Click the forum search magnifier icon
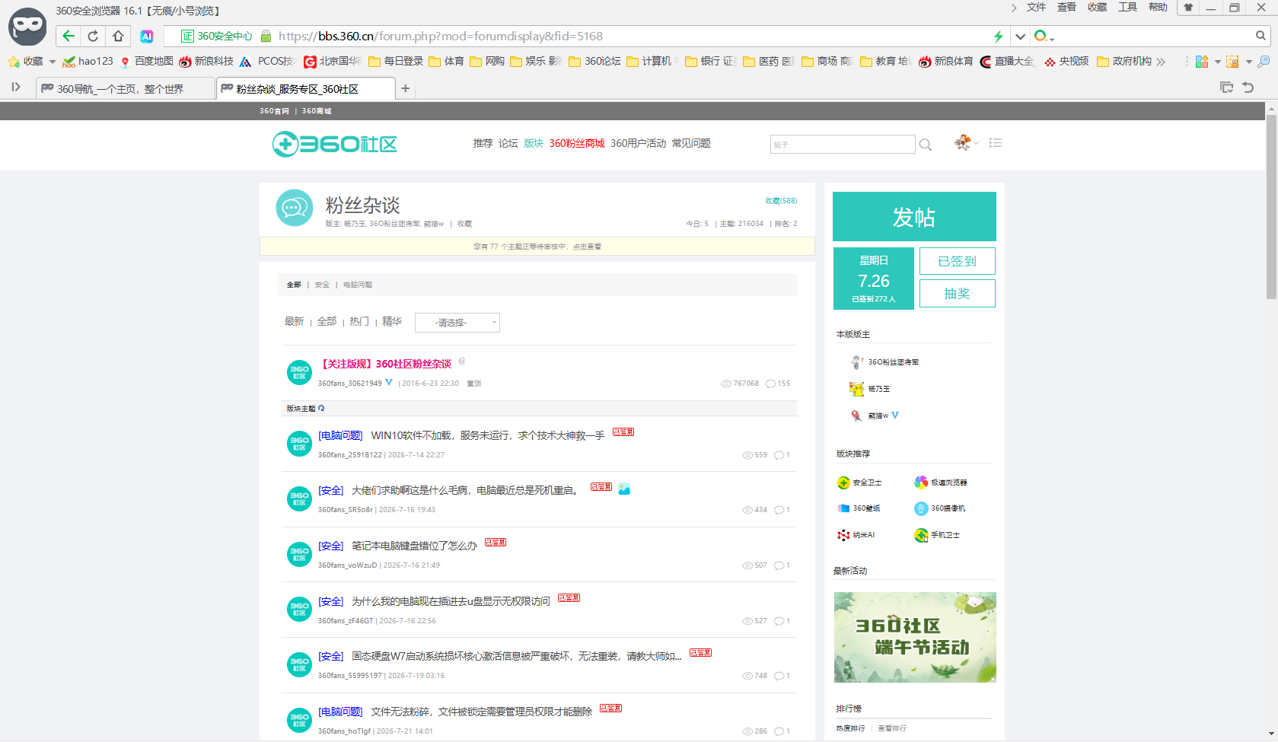This screenshot has height=742, width=1278. point(926,145)
